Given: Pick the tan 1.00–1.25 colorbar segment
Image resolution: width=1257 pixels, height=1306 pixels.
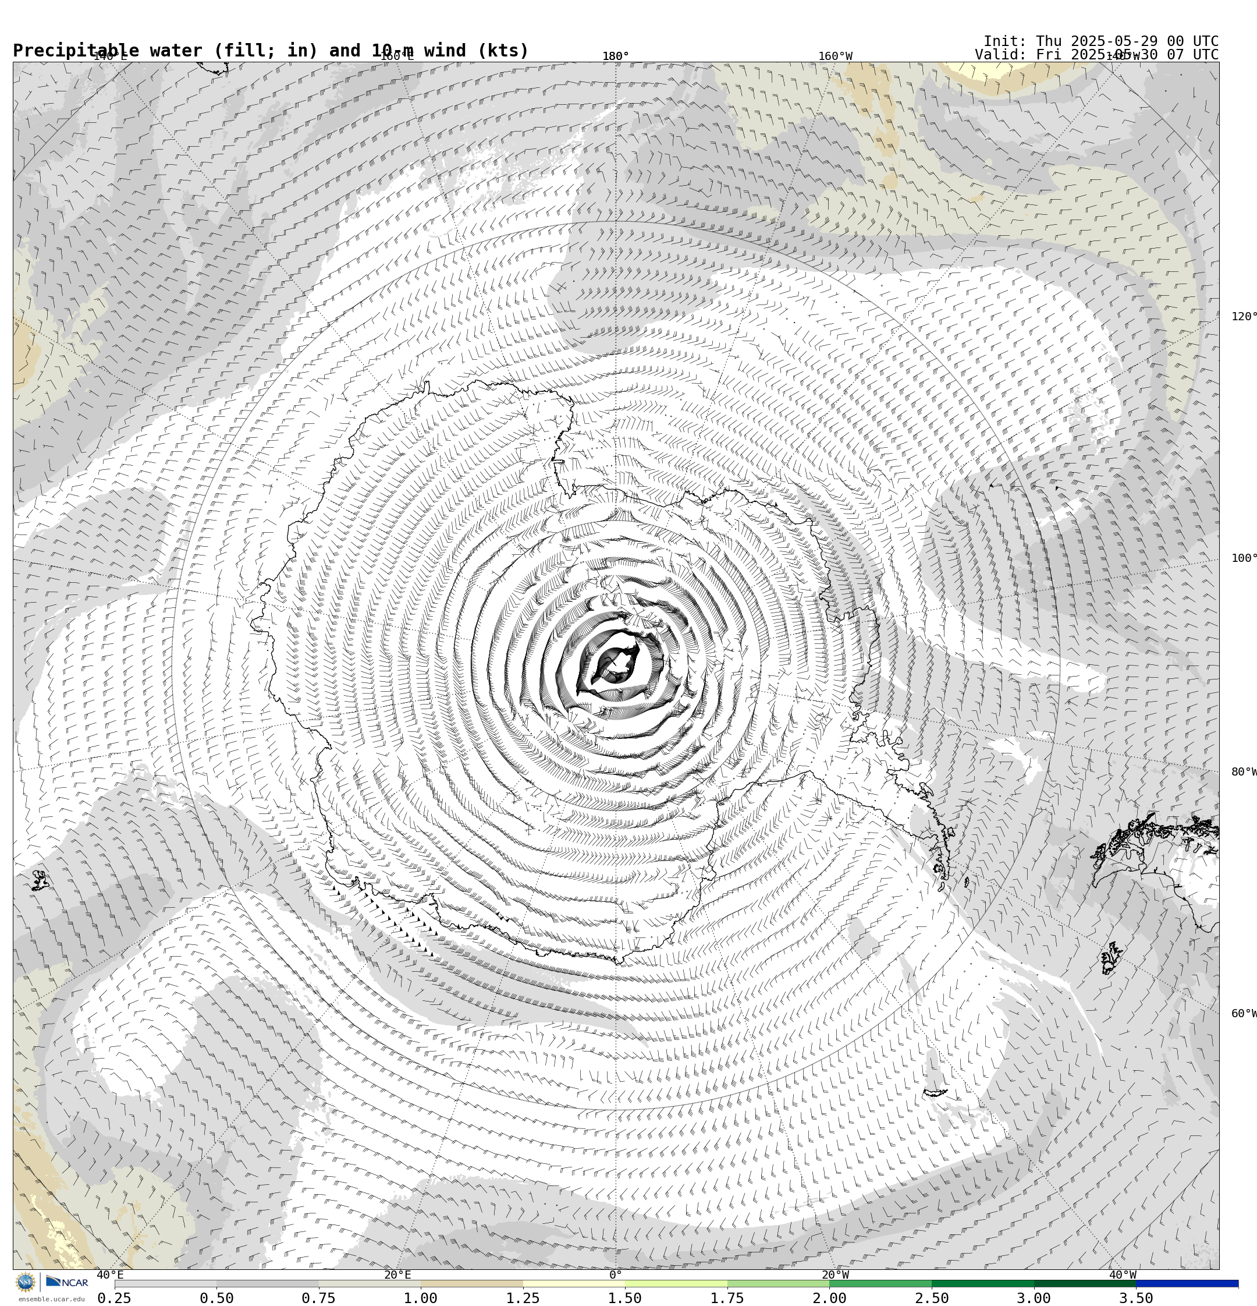Looking at the screenshot, I should click(x=471, y=1283).
